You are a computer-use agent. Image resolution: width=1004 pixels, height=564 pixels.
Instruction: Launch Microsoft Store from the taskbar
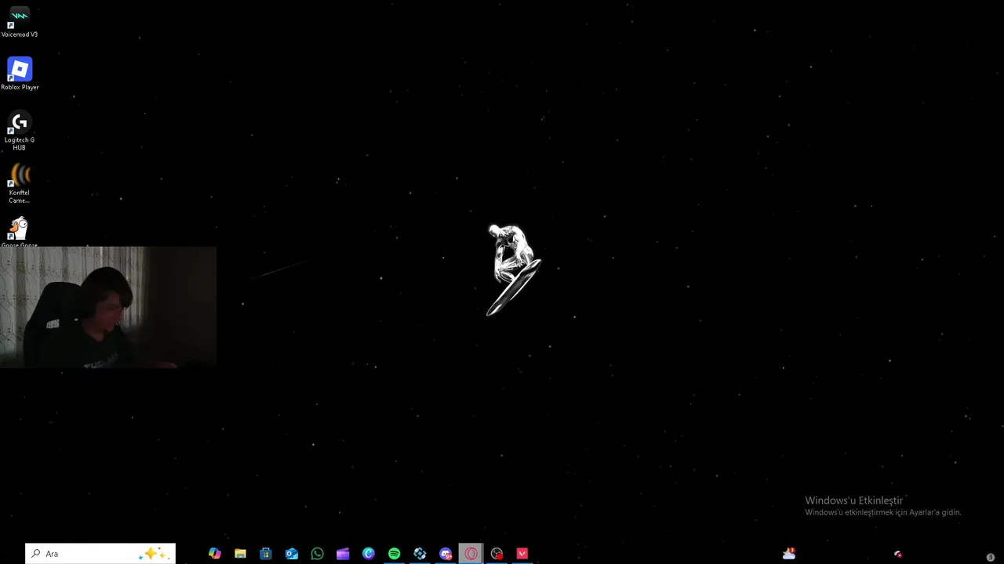click(x=266, y=554)
